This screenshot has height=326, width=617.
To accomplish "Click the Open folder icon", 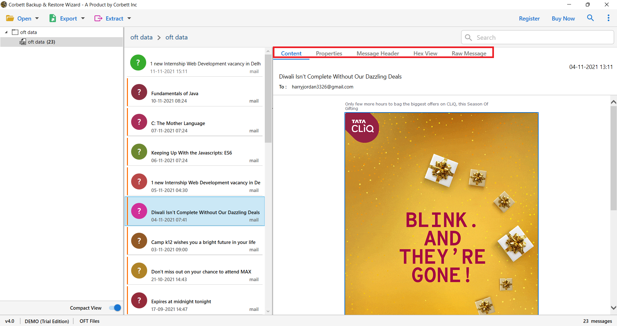I will point(10,18).
